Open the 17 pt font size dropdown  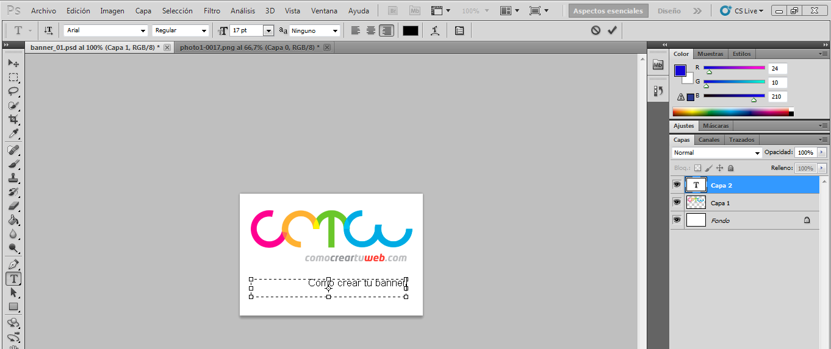click(268, 30)
